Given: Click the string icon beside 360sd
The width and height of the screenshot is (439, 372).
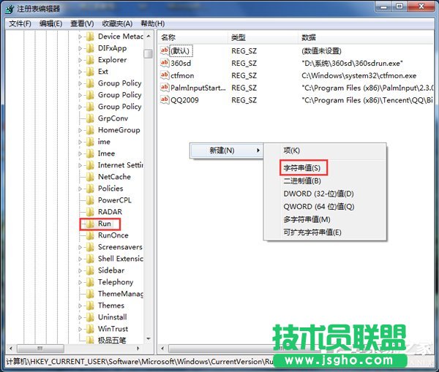Looking at the screenshot, I should [x=165, y=63].
